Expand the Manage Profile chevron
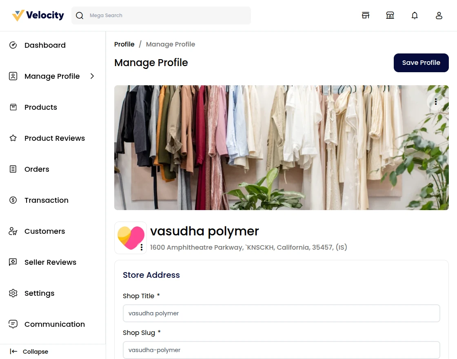The image size is (457, 359). point(92,76)
